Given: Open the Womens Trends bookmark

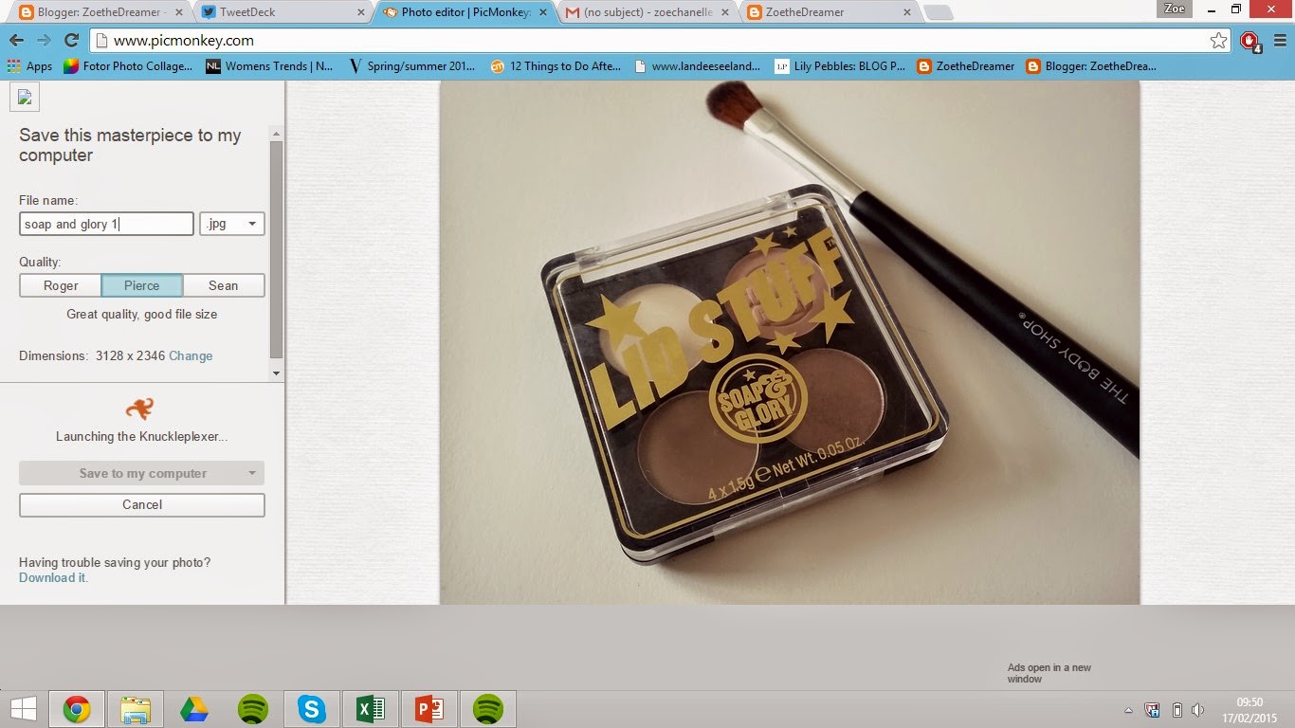Looking at the screenshot, I should click(269, 66).
